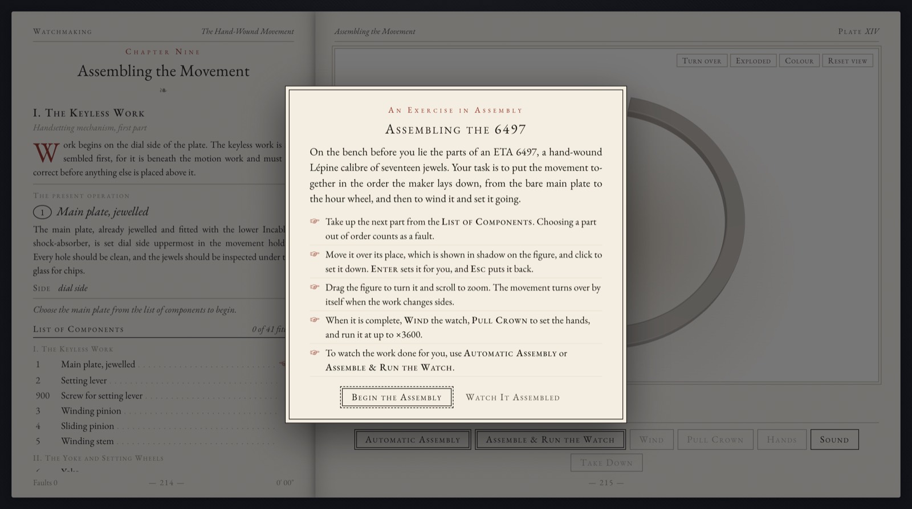Toggle the Colour option
Viewport: 912px width, 509px height.
[799, 61]
